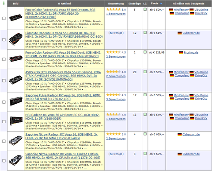The width and height of the screenshot is (212, 171).
Task: Open '1 Bewertungen' for PowerColor Red Dragon
Action: pos(116,14)
